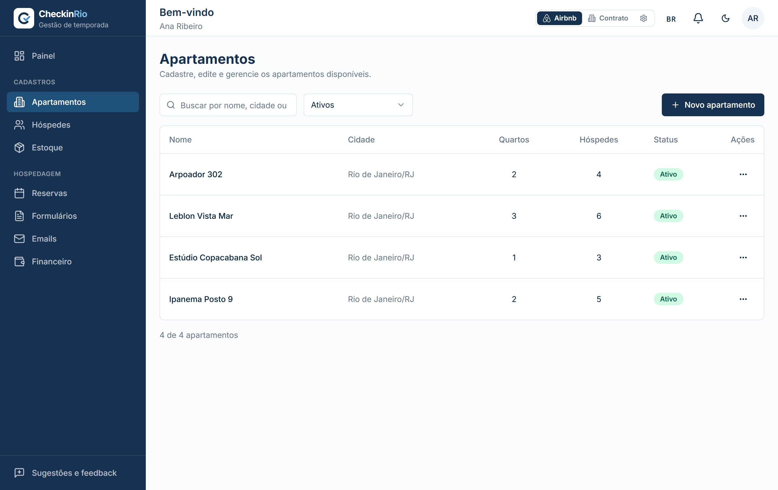Select Estúdio Copacabana Sol apartment name
Viewport: 778px width, 490px height.
point(216,258)
